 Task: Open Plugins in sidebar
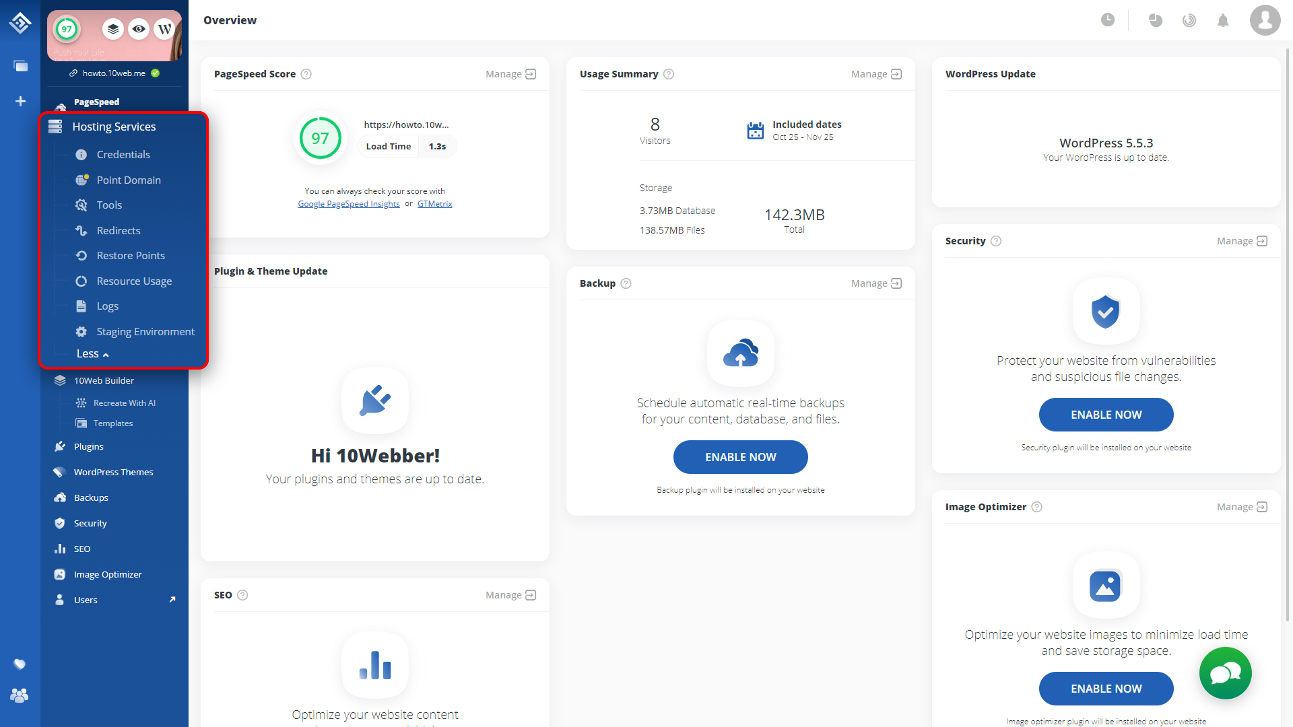pos(88,447)
